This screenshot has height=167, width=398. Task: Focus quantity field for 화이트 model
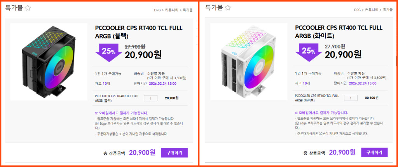pos(351,98)
